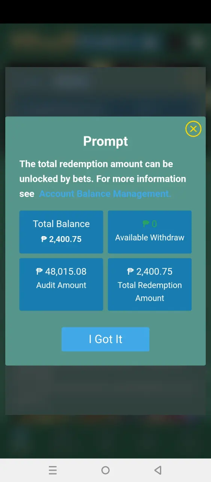Tap the Android home circle icon
The image size is (211, 482).
click(105, 470)
